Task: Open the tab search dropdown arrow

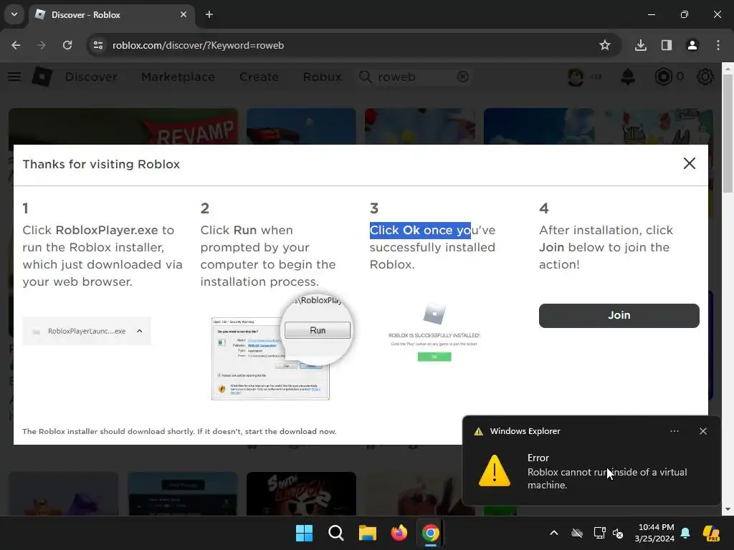Action: [x=14, y=14]
